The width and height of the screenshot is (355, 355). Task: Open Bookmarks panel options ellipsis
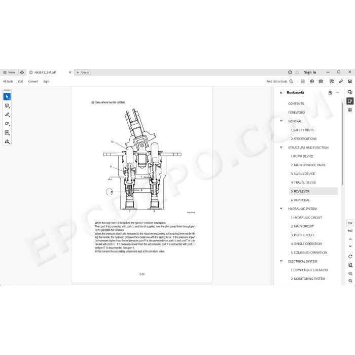[337, 93]
